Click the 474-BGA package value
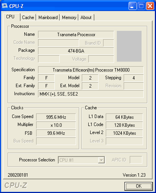Screen dimensions: 156x193 point(76,51)
